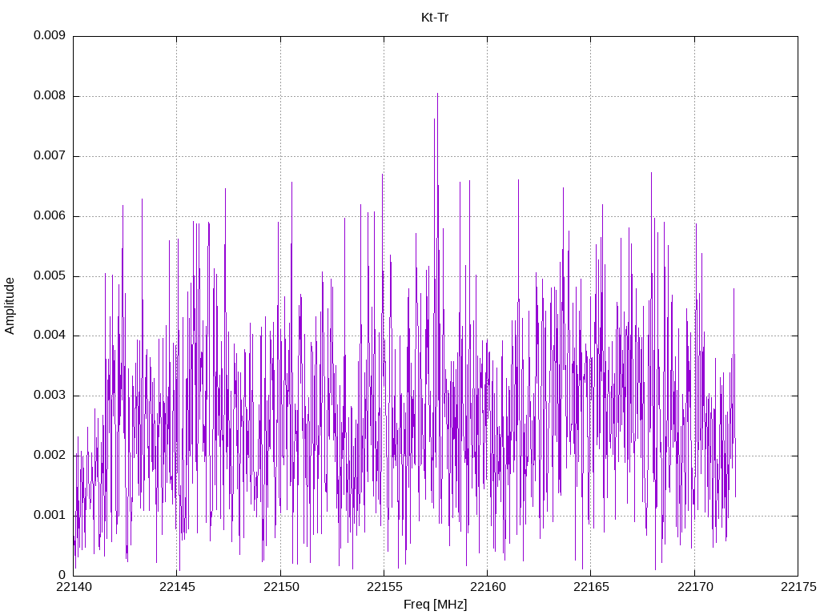The width and height of the screenshot is (820, 615).
Task: Click the 22145 x-axis tick label
Action: pyautogui.click(x=177, y=587)
